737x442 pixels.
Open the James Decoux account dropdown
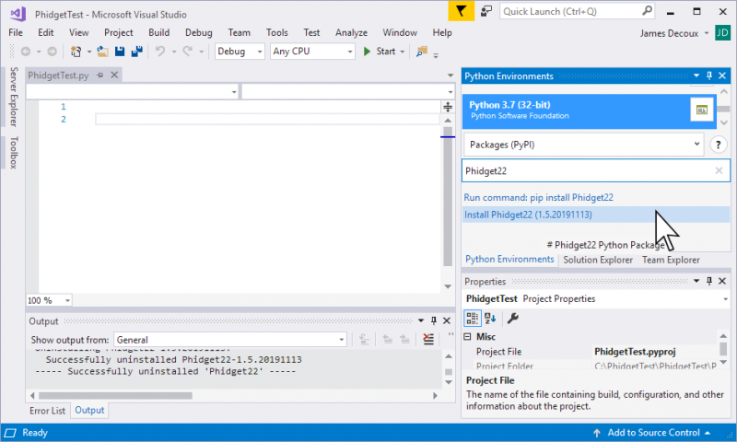pyautogui.click(x=674, y=33)
